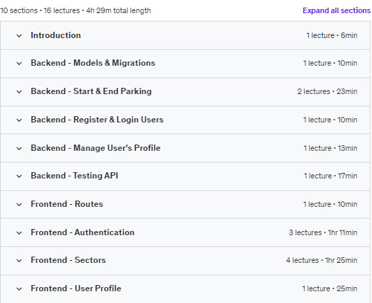Select Backend - Manage User's Profile title

[96, 148]
